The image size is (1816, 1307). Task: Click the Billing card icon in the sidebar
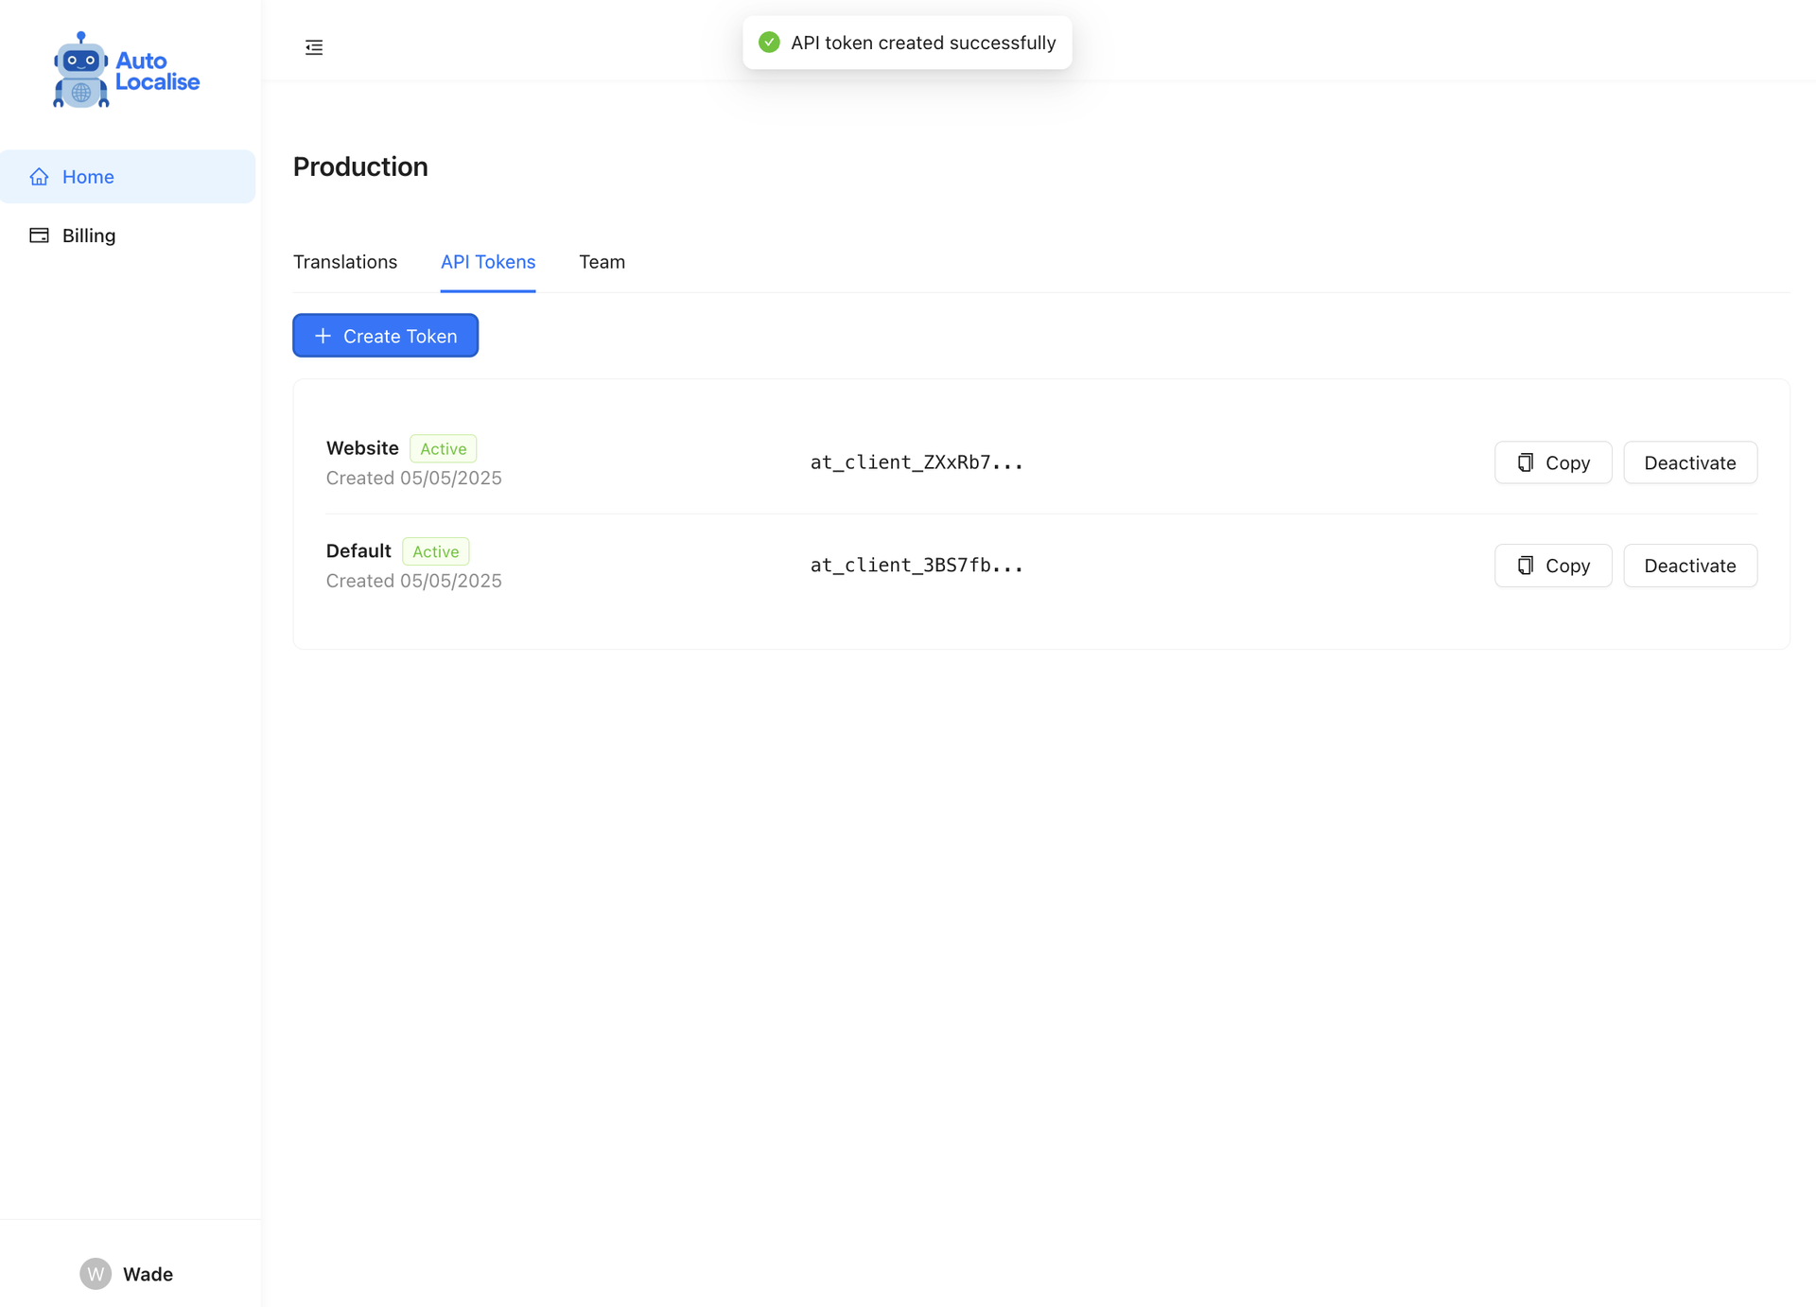(39, 235)
